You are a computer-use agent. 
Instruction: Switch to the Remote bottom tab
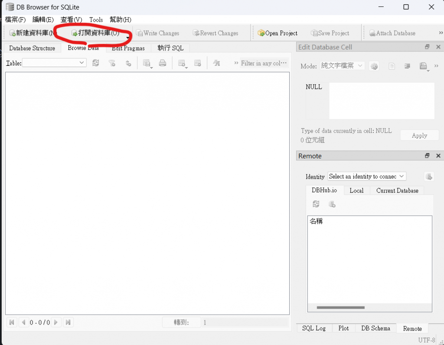pos(412,329)
